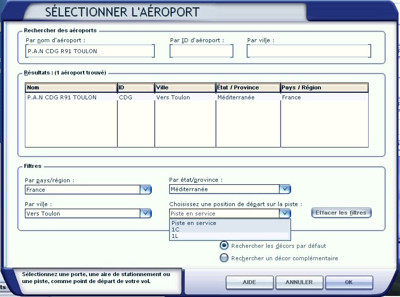Confirm with the OK button
This screenshot has height=297, width=400.
pyautogui.click(x=349, y=282)
